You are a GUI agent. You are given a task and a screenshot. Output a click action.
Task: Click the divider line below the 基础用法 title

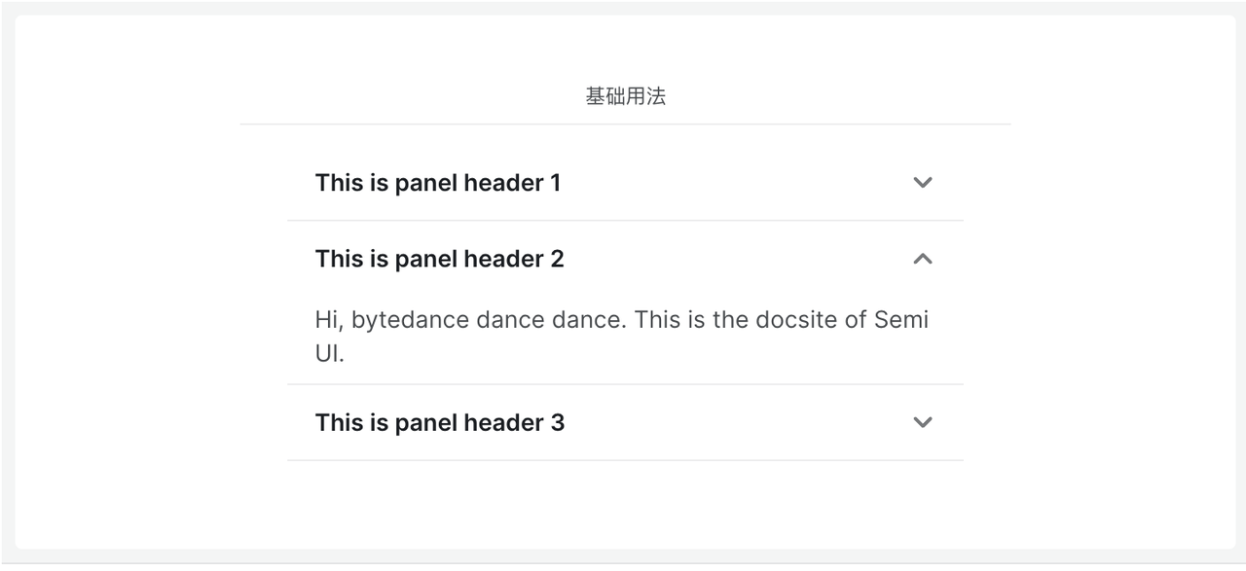(x=625, y=125)
